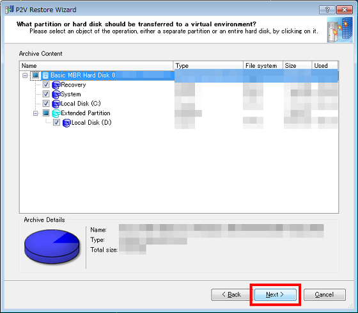Click the cyan Extended Partition icon
The height and width of the screenshot is (313, 358).
click(56, 113)
